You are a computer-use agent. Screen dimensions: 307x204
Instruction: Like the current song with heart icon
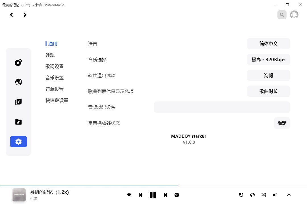(129, 195)
